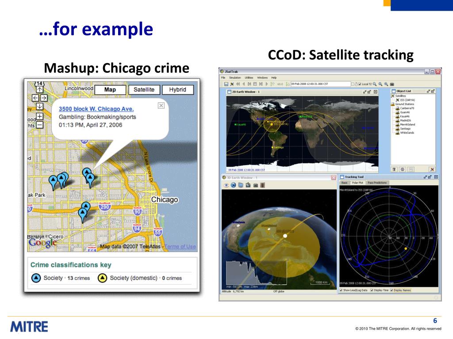Click the play forward button
This screenshot has width=453, height=339.
point(267,84)
